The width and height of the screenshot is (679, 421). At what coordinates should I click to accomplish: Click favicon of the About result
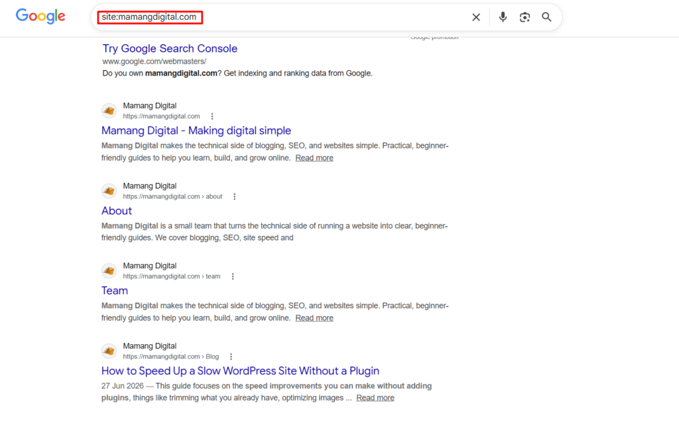tap(109, 191)
